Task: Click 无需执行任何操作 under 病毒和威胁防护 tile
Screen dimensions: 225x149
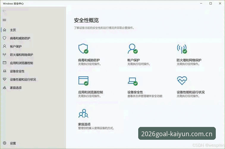Action: pyautogui.click(x=89, y=64)
